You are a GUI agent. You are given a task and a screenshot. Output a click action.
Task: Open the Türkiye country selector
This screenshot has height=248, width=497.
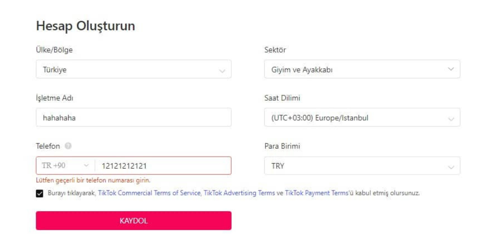pyautogui.click(x=133, y=70)
